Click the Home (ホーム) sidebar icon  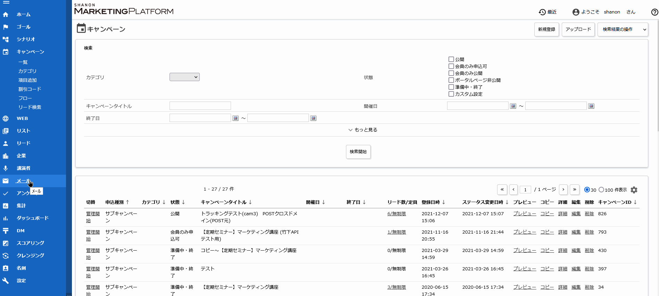tap(6, 15)
